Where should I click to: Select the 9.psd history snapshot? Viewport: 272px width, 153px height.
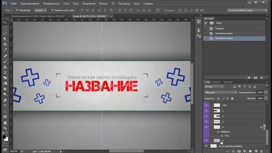[234, 23]
